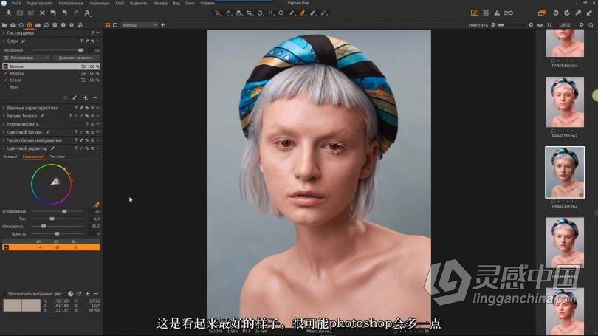Click the Сглаживание slider handle
The image size is (598, 336).
tap(64, 211)
